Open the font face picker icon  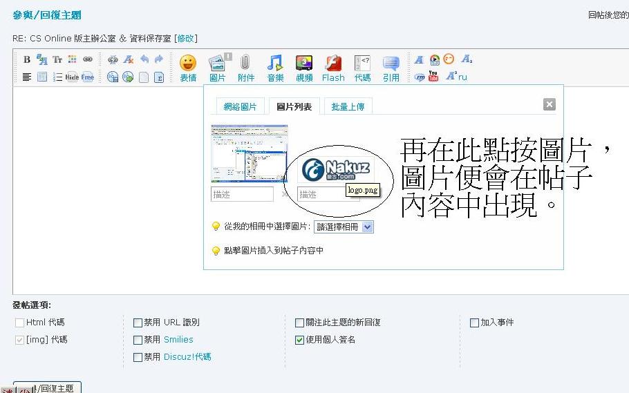pos(41,59)
